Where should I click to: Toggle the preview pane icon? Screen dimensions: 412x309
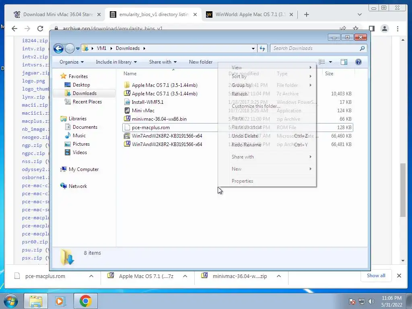(344, 62)
